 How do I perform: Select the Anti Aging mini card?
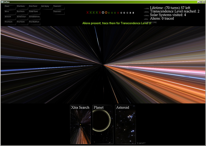47,7
